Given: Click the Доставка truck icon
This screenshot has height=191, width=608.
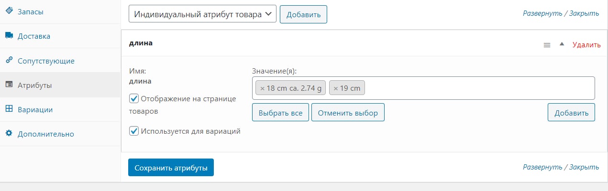Looking at the screenshot, I should pos(9,36).
